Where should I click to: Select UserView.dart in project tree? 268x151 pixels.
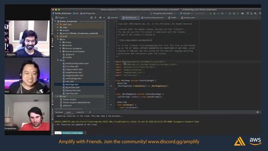point(72,94)
